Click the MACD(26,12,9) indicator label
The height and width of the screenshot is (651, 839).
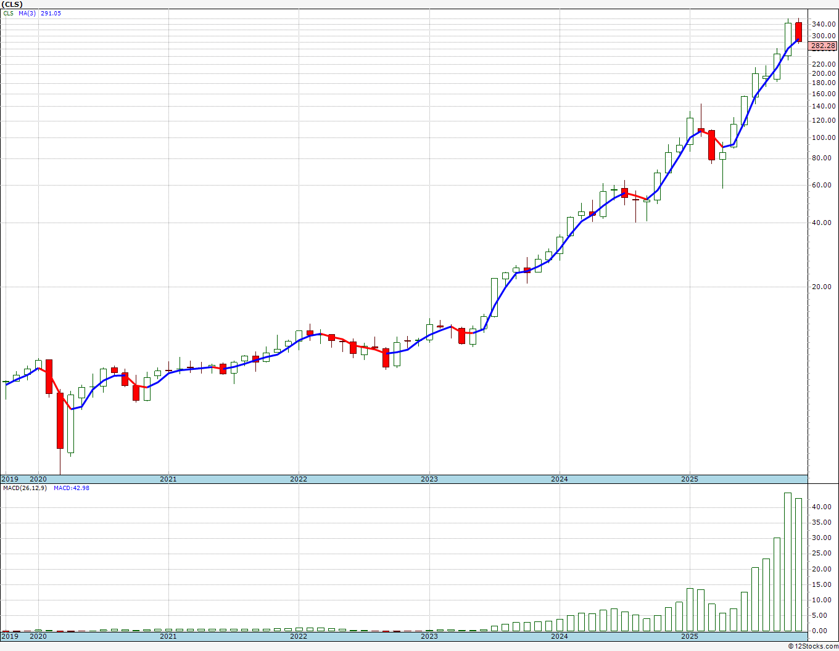pos(25,488)
